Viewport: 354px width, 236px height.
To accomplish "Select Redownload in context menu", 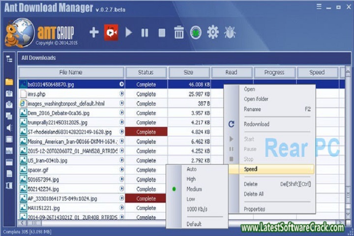I will click(x=257, y=124).
